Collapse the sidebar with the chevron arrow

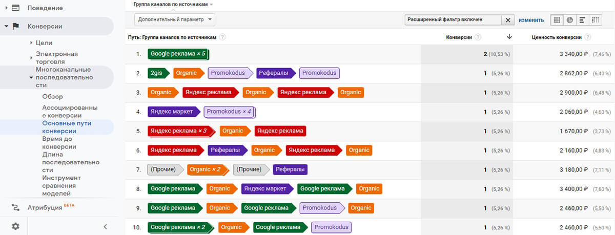[105, 226]
